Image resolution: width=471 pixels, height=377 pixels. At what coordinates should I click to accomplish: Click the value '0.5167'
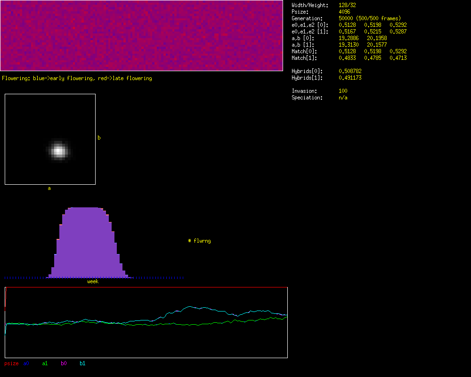click(x=347, y=32)
